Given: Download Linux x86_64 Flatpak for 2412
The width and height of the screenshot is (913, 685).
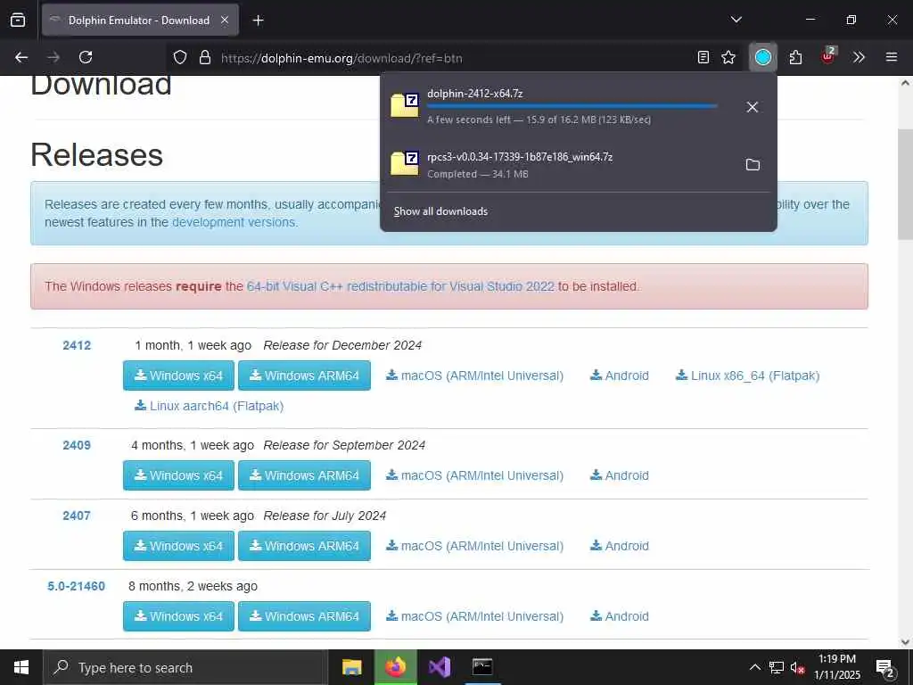Looking at the screenshot, I should click(748, 376).
